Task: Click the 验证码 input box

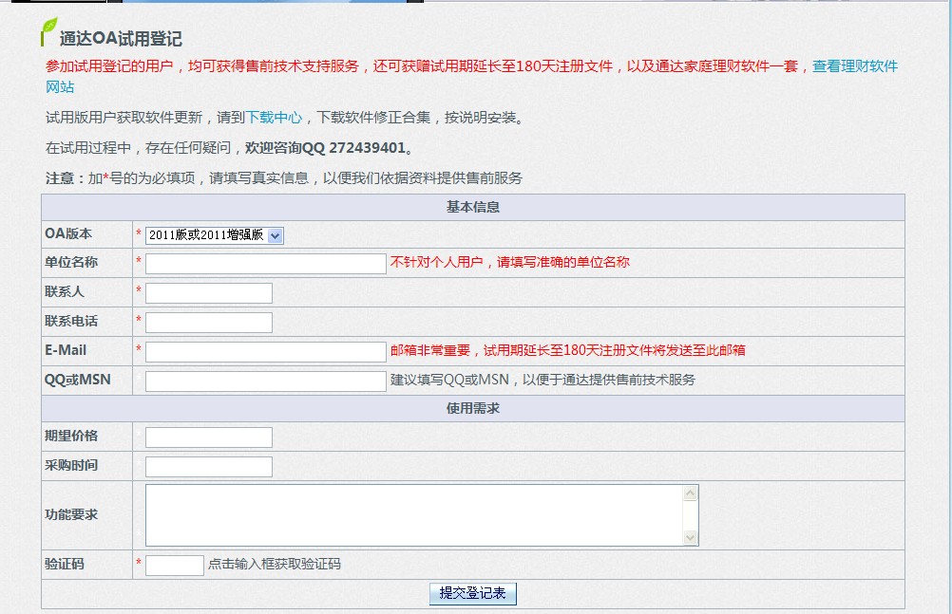Action: (174, 565)
